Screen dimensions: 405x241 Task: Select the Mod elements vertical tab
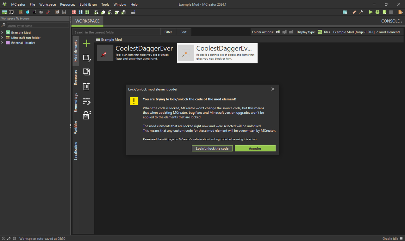coord(76,51)
